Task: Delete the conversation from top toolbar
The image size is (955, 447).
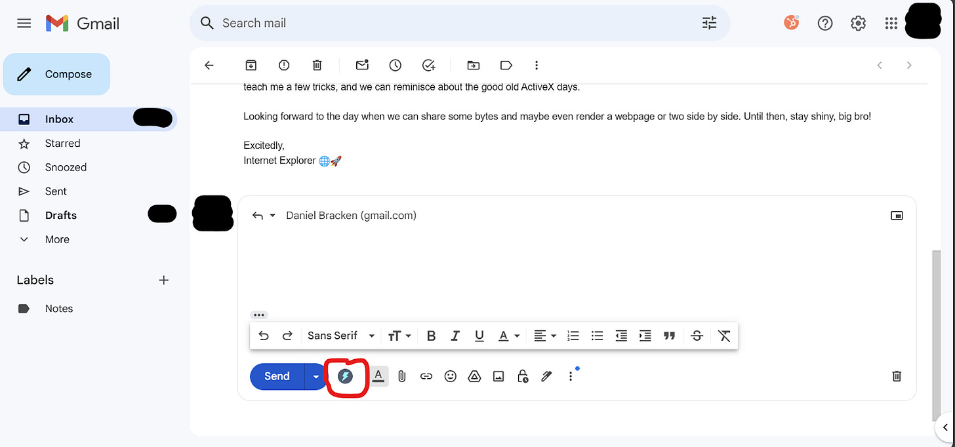Action: point(317,65)
